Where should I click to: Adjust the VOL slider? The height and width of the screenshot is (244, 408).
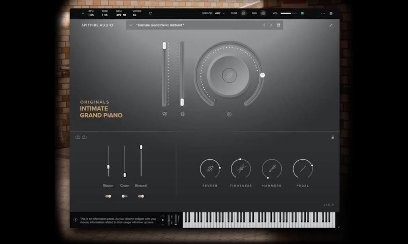pyautogui.click(x=288, y=13)
